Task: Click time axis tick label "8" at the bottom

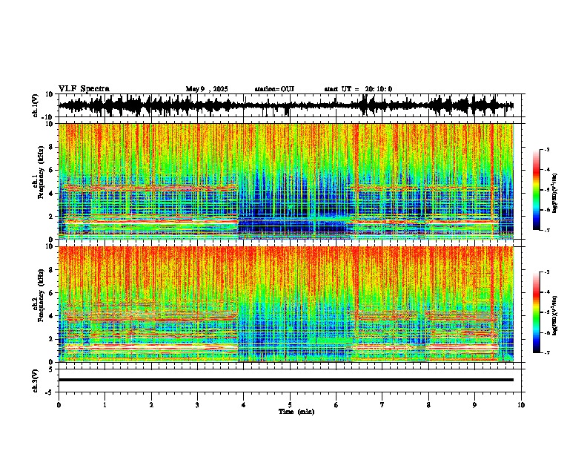Action: pos(428,405)
